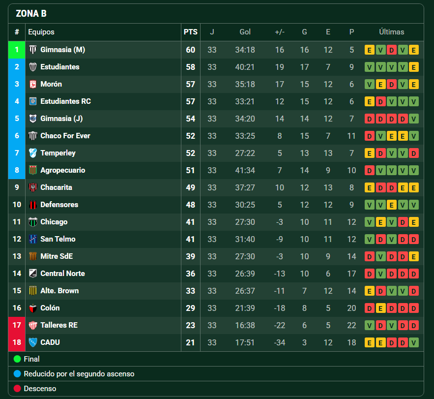Click the Temperley team crest icon
Screen dimensions: 434x399
[33, 153]
